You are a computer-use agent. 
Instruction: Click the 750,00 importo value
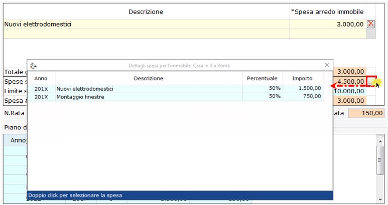pyautogui.click(x=312, y=97)
